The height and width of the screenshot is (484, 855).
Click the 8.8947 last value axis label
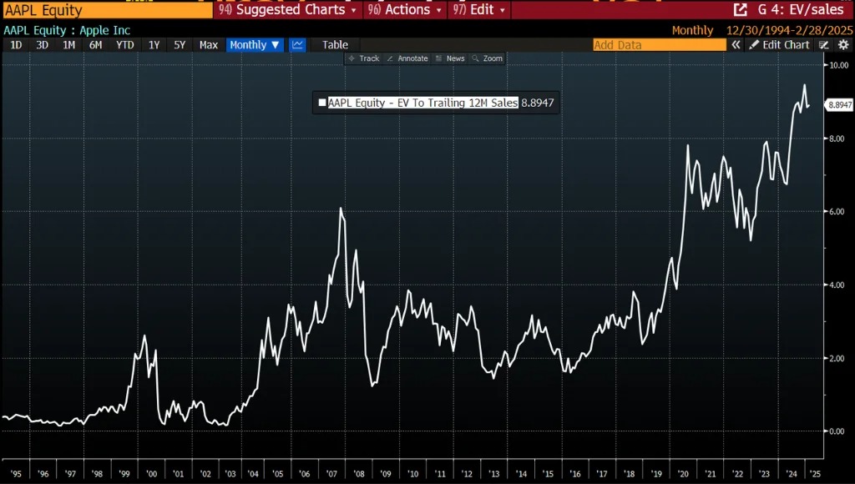[x=839, y=105]
